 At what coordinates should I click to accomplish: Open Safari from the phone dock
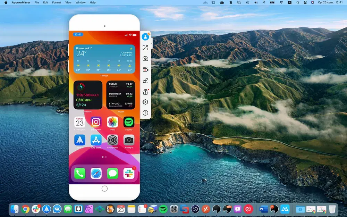pyautogui.click(x=96, y=173)
